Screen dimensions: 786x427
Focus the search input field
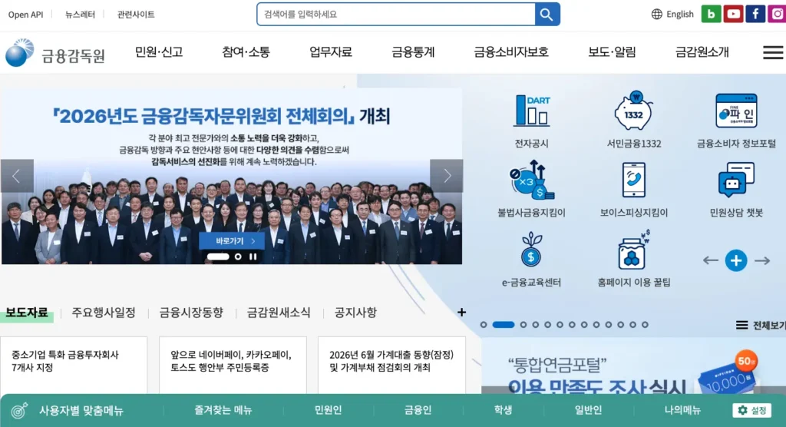pyautogui.click(x=396, y=15)
